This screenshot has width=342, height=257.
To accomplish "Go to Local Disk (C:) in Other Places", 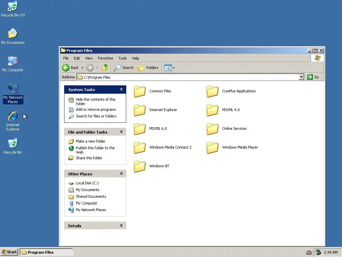I will pos(87,183).
